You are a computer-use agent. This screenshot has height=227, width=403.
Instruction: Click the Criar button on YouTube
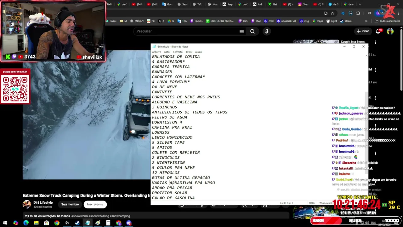click(x=363, y=31)
